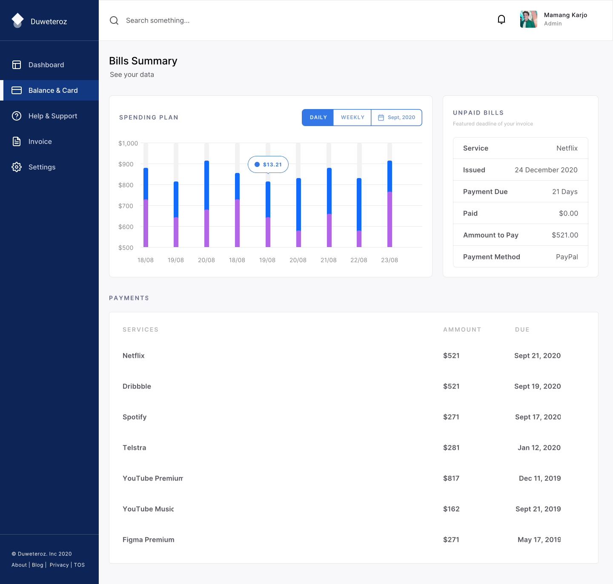Open the Blog footer link
Image resolution: width=613 pixels, height=584 pixels.
tap(37, 565)
